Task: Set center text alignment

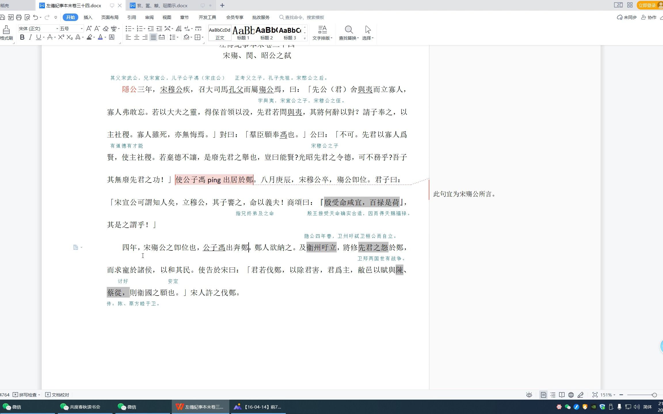Action: [137, 37]
